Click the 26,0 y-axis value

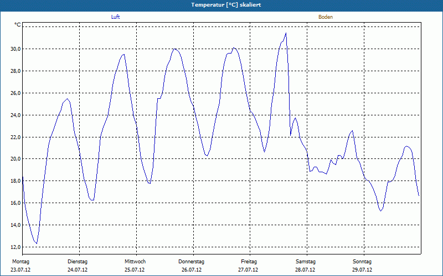point(16,93)
